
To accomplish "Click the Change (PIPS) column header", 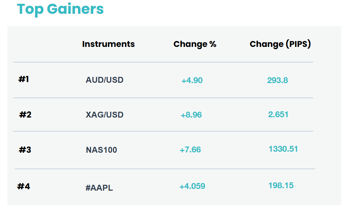I will pos(280,44).
